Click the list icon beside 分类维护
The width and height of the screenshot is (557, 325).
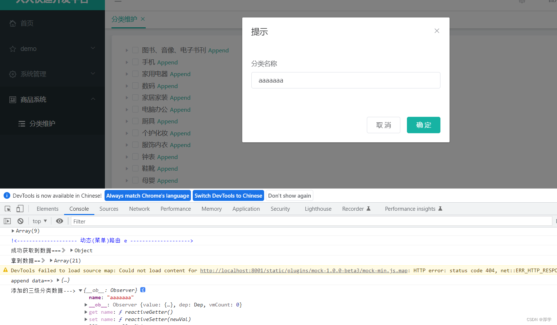pos(22,124)
